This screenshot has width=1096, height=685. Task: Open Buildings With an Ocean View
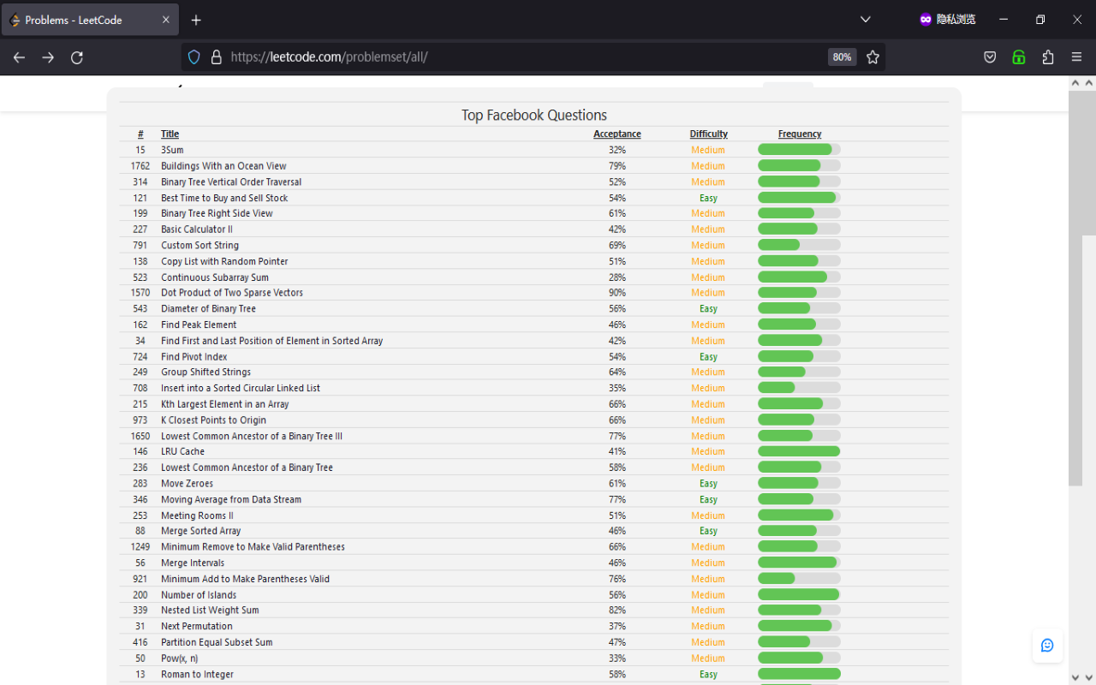(223, 166)
